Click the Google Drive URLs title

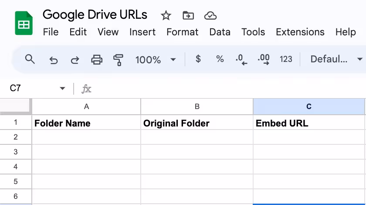pyautogui.click(x=95, y=15)
